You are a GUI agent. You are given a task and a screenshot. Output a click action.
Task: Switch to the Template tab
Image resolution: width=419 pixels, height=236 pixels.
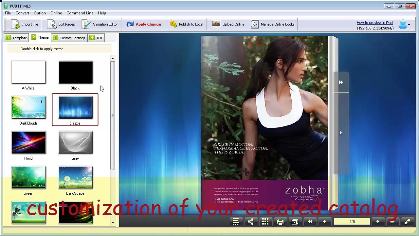pos(16,38)
